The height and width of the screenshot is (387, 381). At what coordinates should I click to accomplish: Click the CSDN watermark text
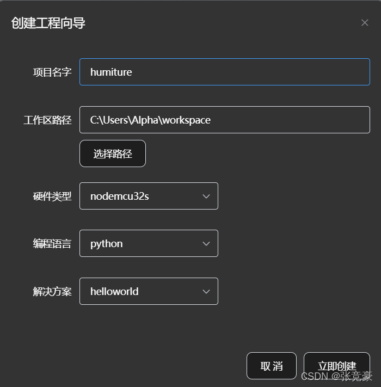tap(315, 377)
